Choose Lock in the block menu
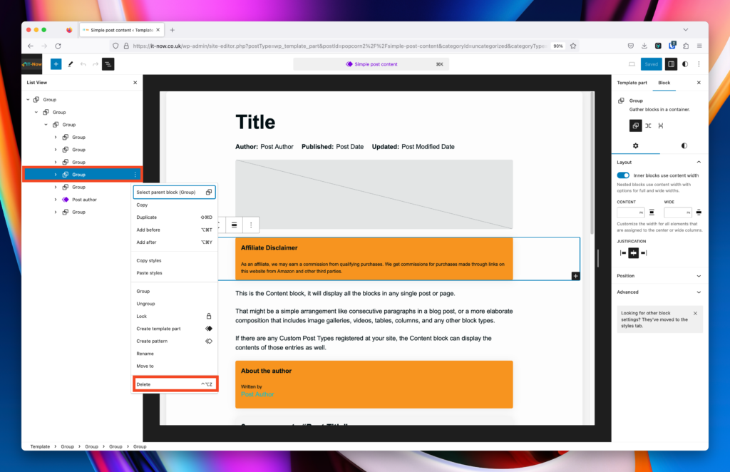 [174, 317]
